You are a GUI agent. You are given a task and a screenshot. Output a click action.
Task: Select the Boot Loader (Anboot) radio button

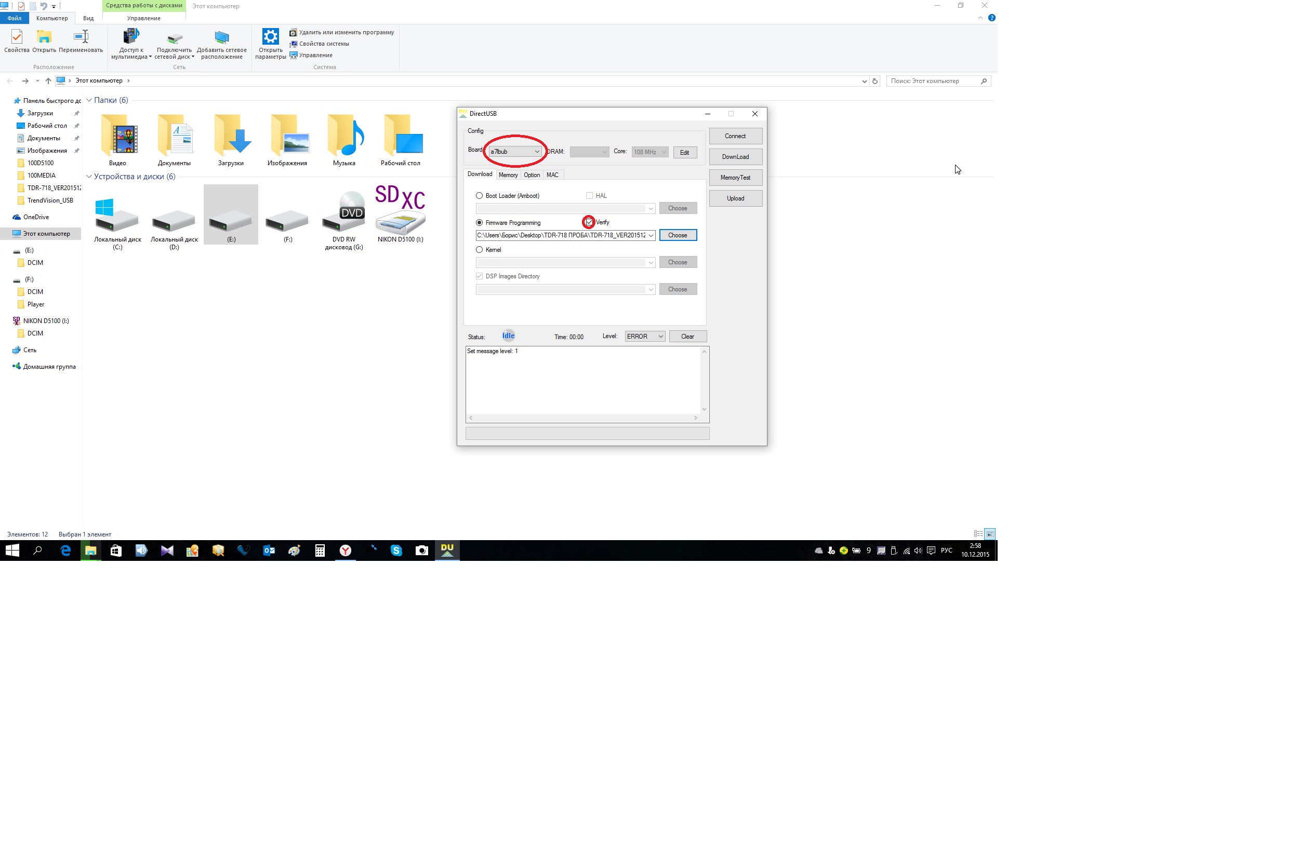click(480, 196)
